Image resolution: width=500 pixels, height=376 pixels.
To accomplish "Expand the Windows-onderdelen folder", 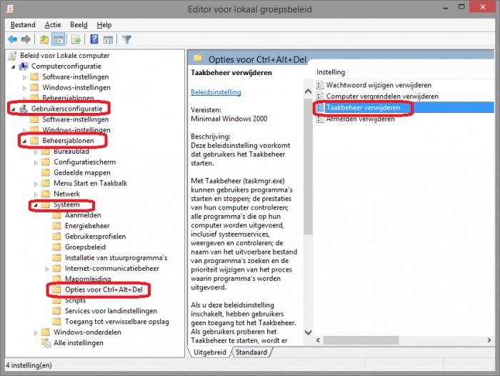I will [x=36, y=333].
